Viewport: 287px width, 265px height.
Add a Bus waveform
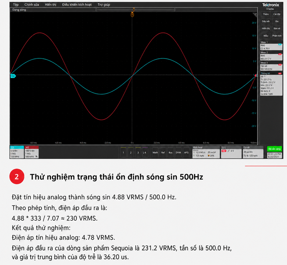click(x=171, y=152)
